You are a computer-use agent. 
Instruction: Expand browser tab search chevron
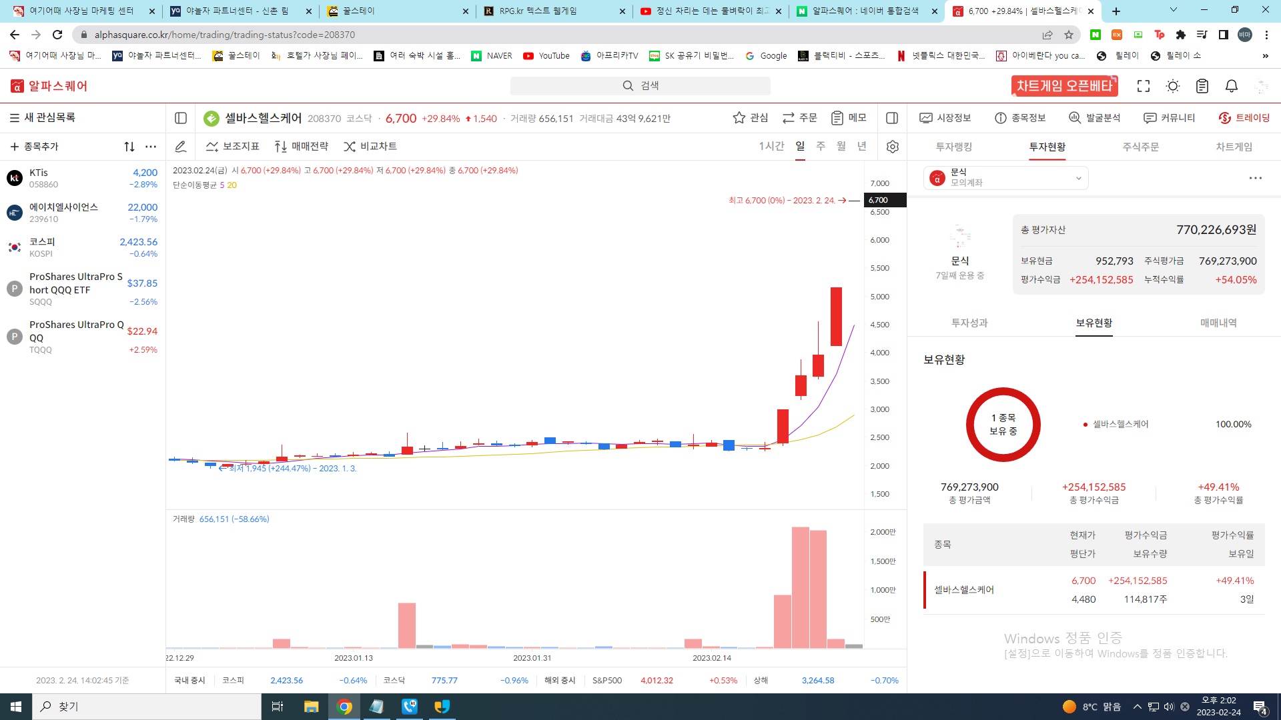(1174, 10)
